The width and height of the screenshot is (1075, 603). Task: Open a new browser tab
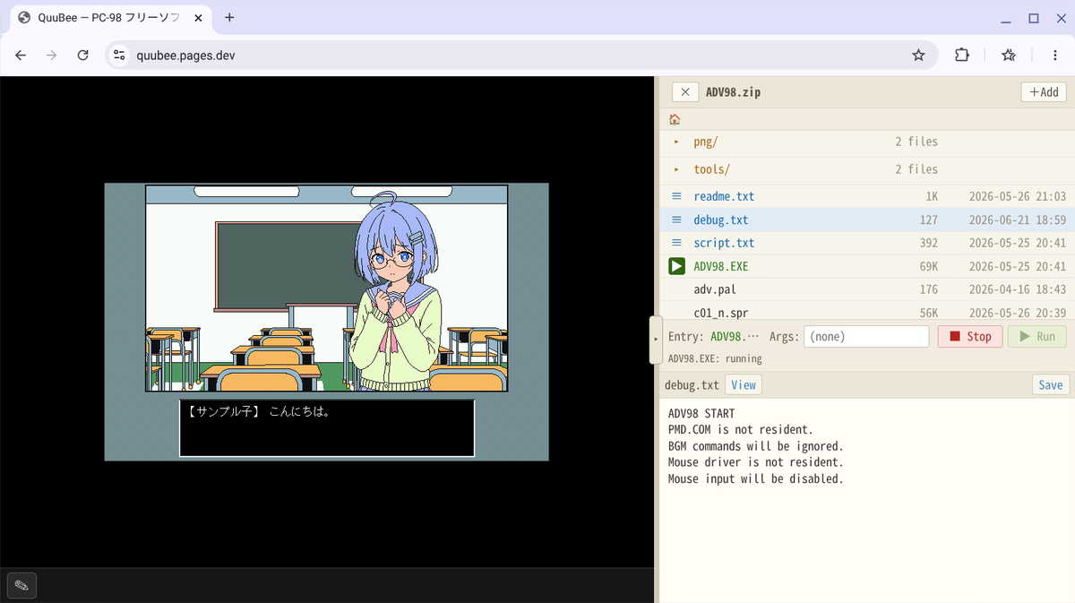(x=229, y=17)
